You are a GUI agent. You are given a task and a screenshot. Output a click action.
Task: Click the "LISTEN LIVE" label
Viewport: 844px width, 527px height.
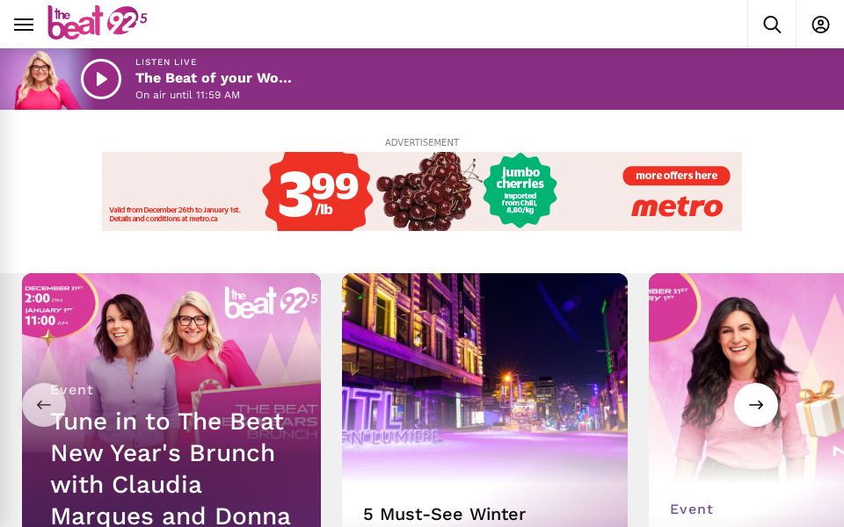[x=166, y=61]
